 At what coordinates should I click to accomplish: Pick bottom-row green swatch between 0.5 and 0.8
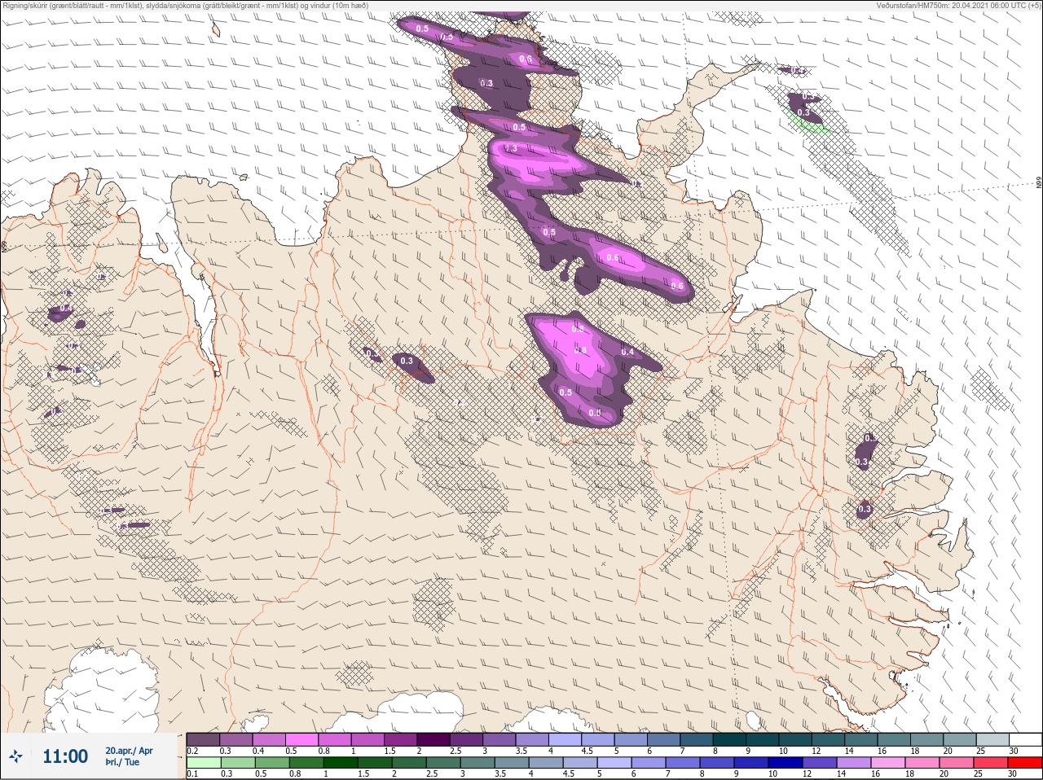[272, 763]
